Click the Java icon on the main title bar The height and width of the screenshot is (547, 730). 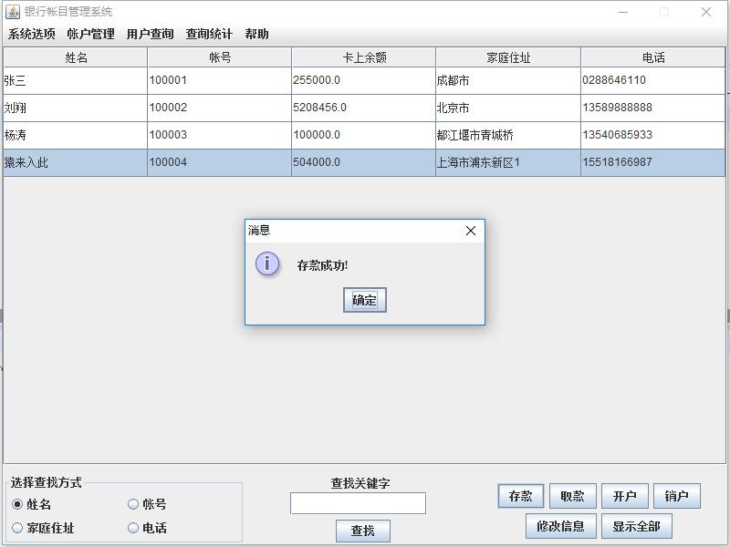13,12
